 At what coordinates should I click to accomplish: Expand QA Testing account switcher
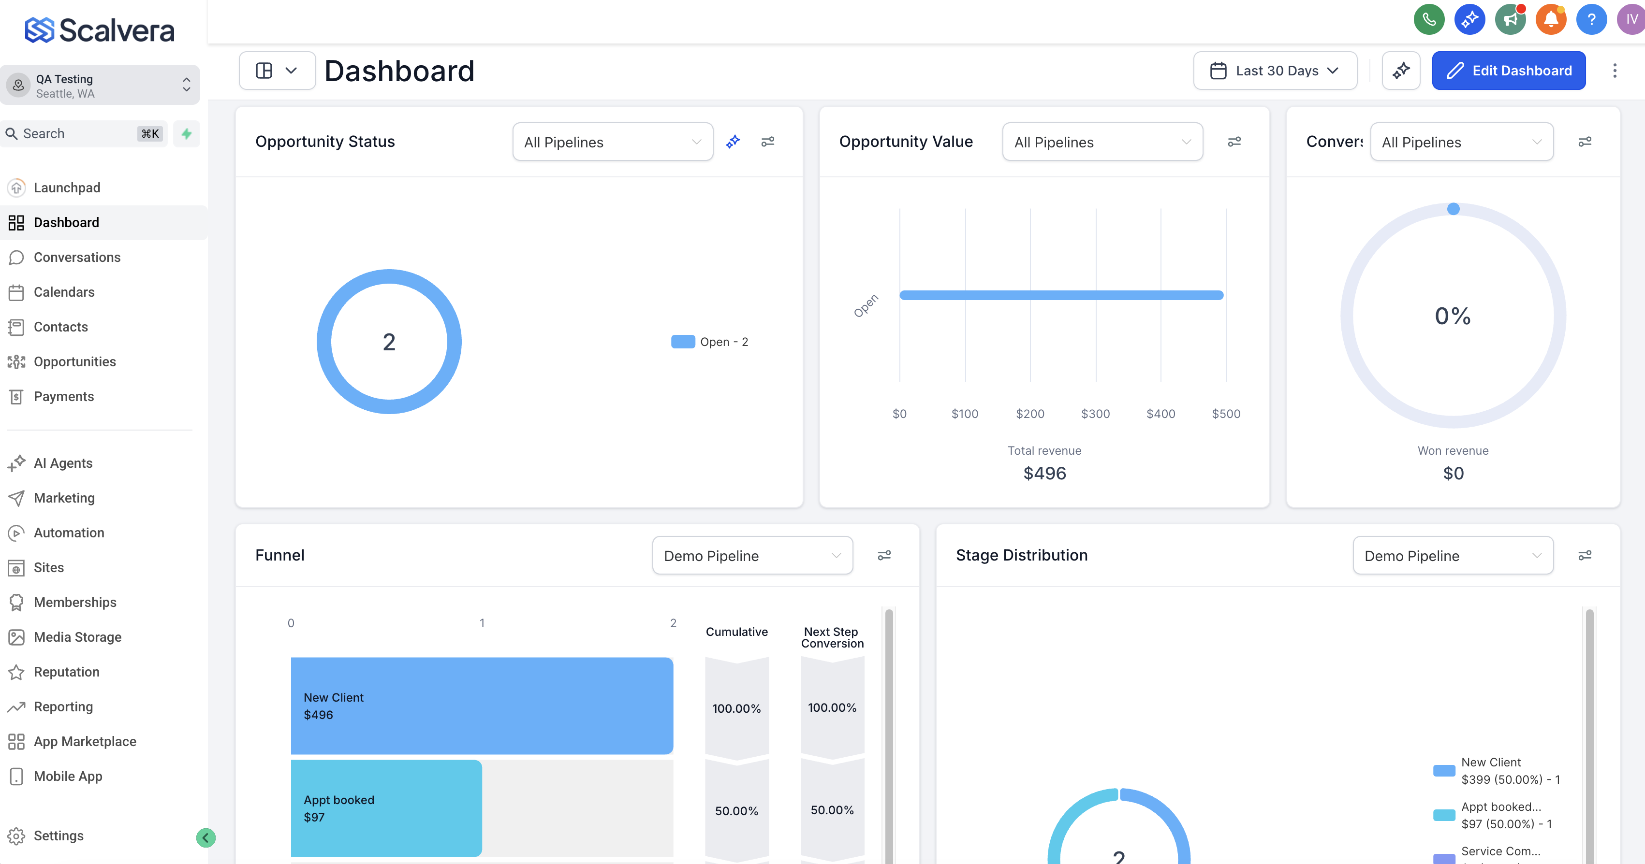coord(100,86)
